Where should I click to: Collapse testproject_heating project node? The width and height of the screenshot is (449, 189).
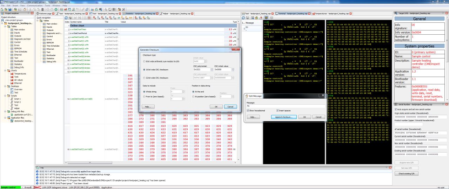click(1, 23)
